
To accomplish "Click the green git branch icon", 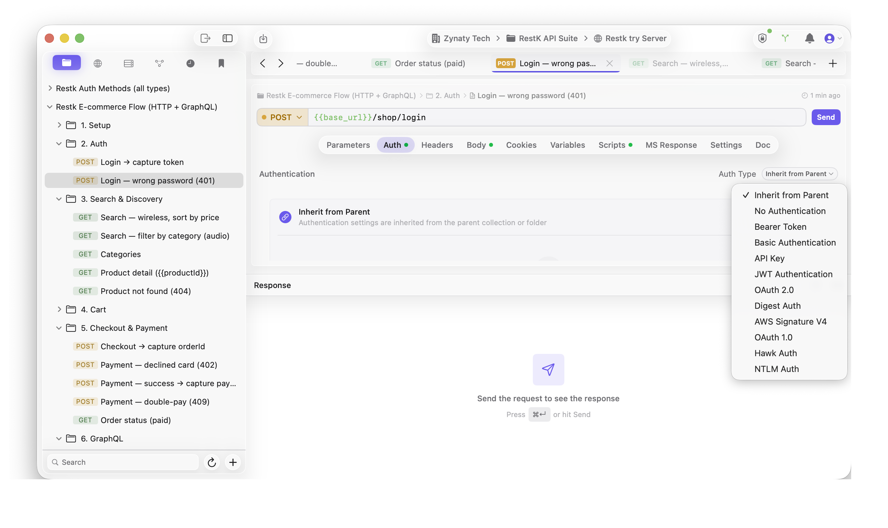I will 785,38.
